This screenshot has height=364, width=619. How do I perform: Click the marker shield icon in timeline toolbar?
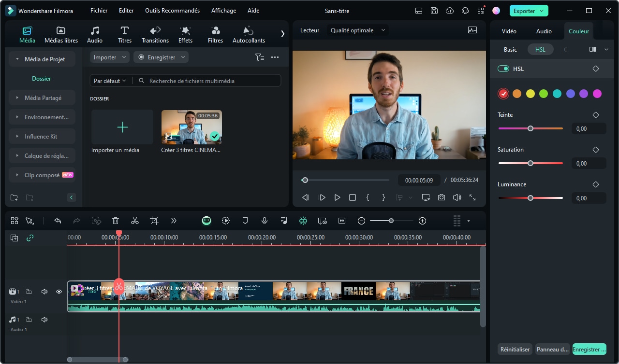click(x=245, y=221)
